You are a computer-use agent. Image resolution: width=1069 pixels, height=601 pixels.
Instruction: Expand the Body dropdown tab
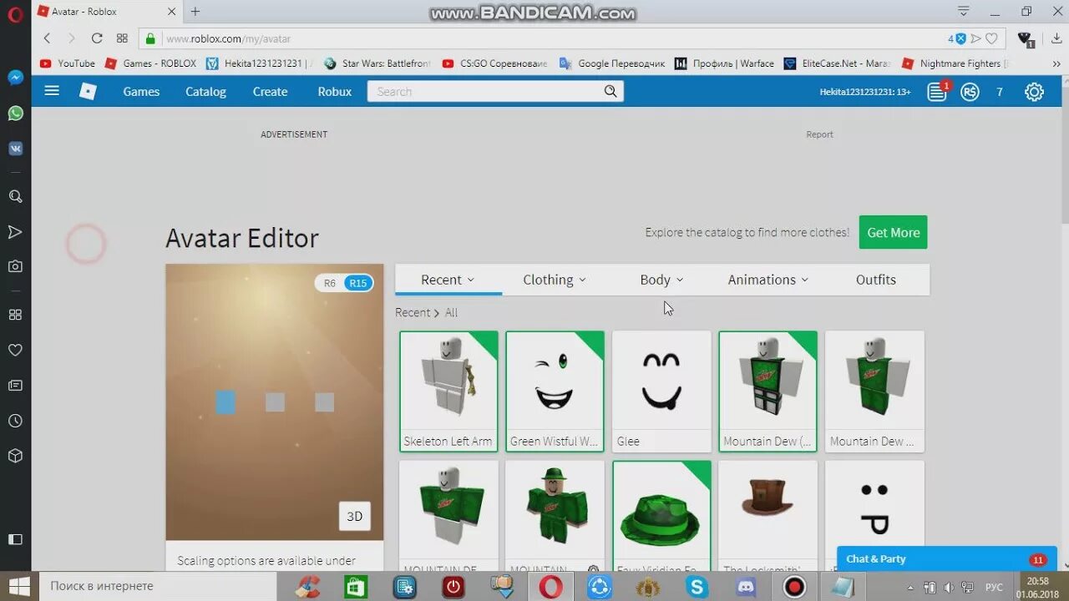[x=661, y=280]
